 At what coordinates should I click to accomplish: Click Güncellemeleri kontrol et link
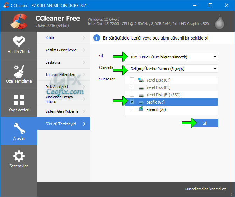(x=205, y=189)
